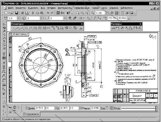Toggle the Центр coordinate lock checkbox

[x=27, y=108]
